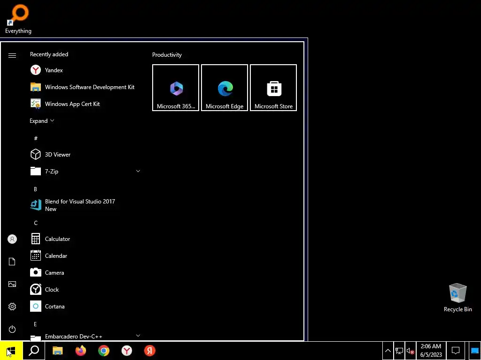This screenshot has width=481, height=360.
Task: Click the Start button on taskbar
Action: pyautogui.click(x=11, y=351)
